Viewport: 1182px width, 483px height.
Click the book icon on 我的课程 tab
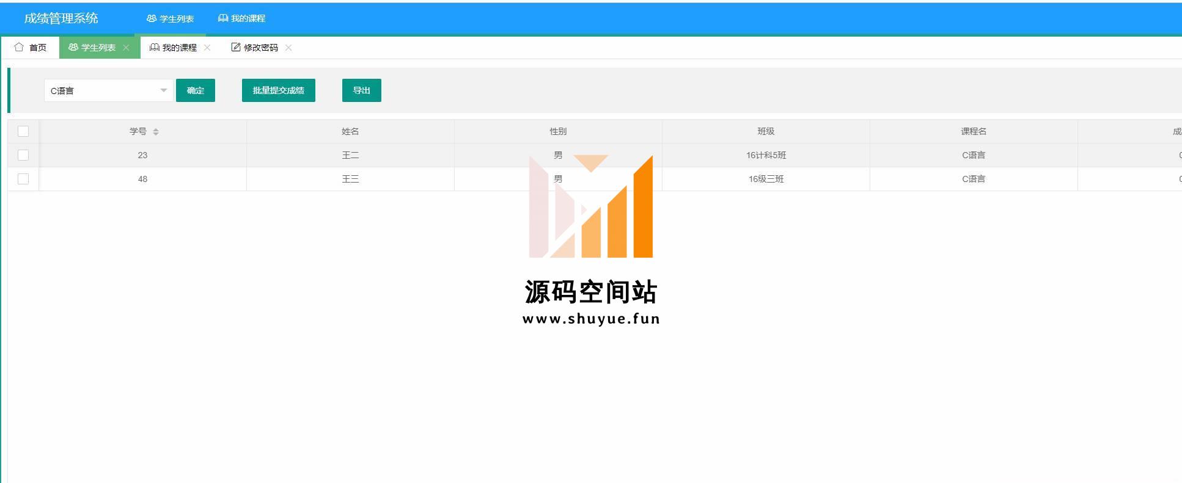point(155,47)
